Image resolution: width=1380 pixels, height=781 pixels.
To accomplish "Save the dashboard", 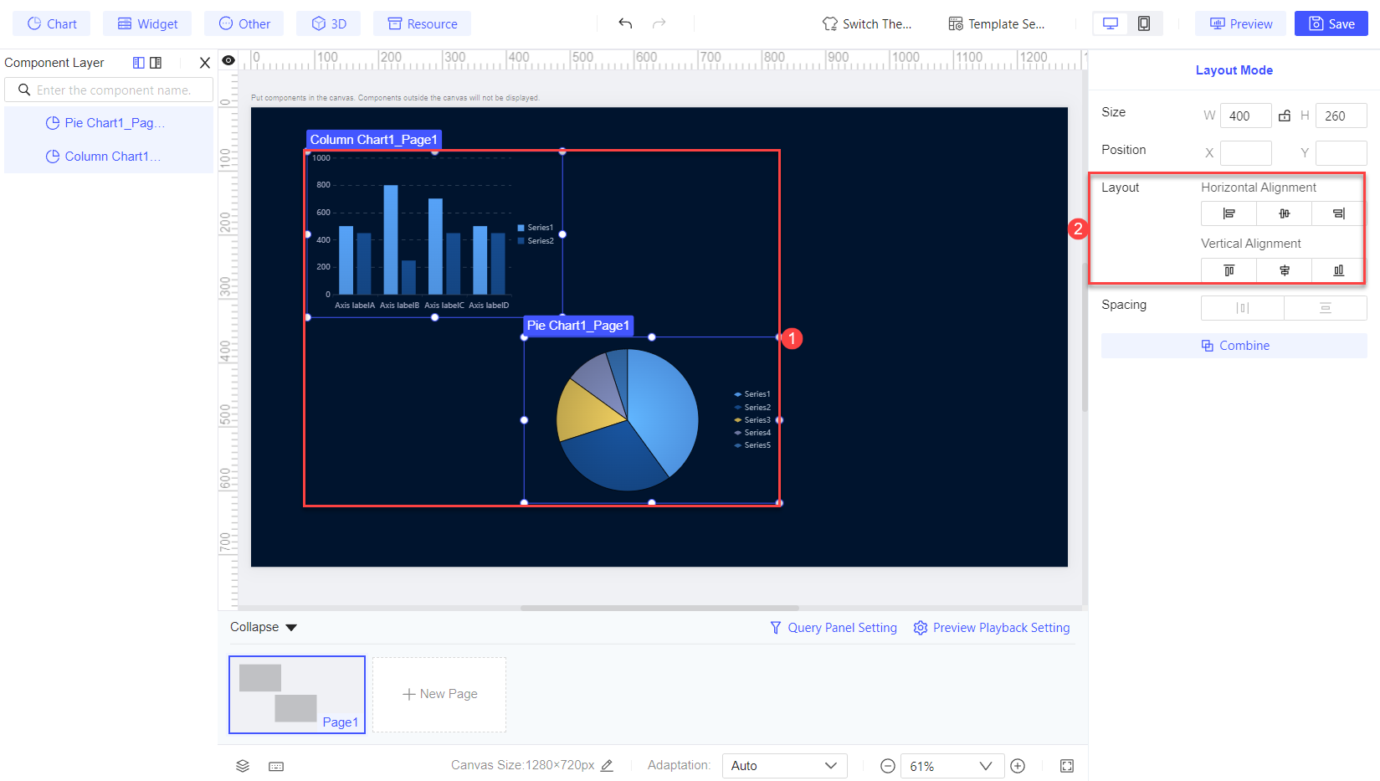I will coord(1331,23).
